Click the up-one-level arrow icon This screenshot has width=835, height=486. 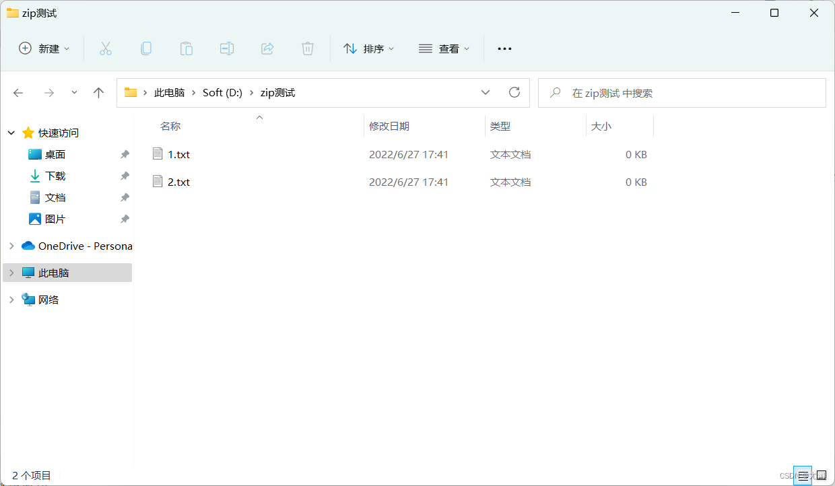pyautogui.click(x=98, y=92)
